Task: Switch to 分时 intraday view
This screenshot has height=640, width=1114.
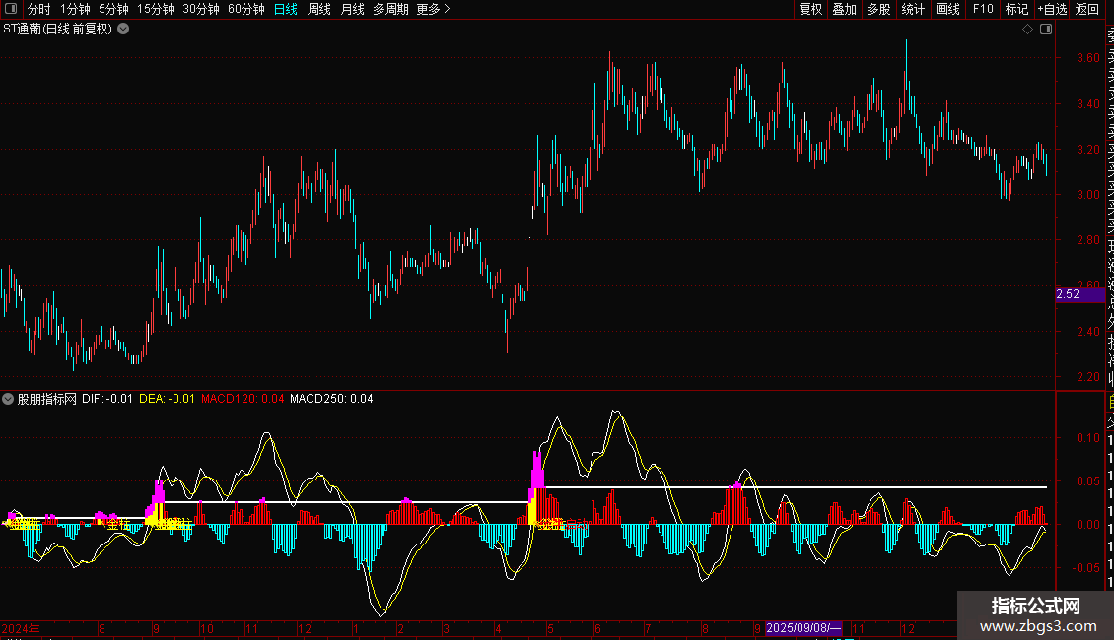Action: point(39,9)
